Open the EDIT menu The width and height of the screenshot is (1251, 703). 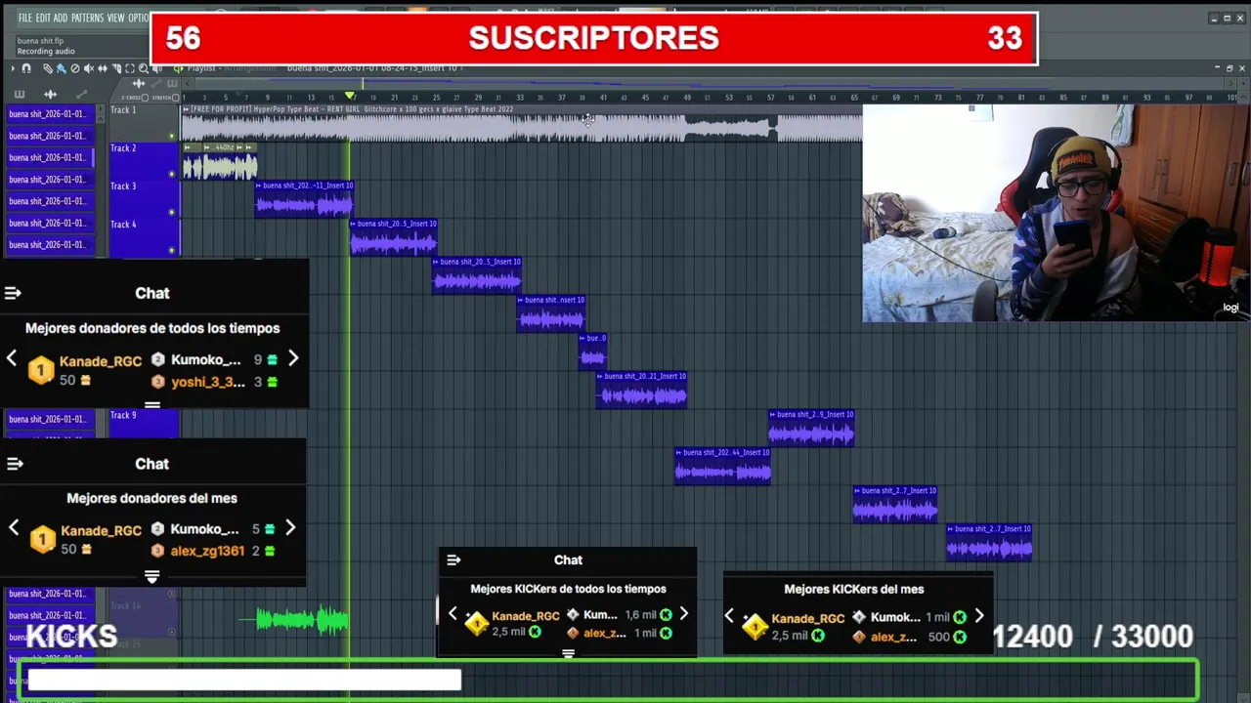point(43,19)
